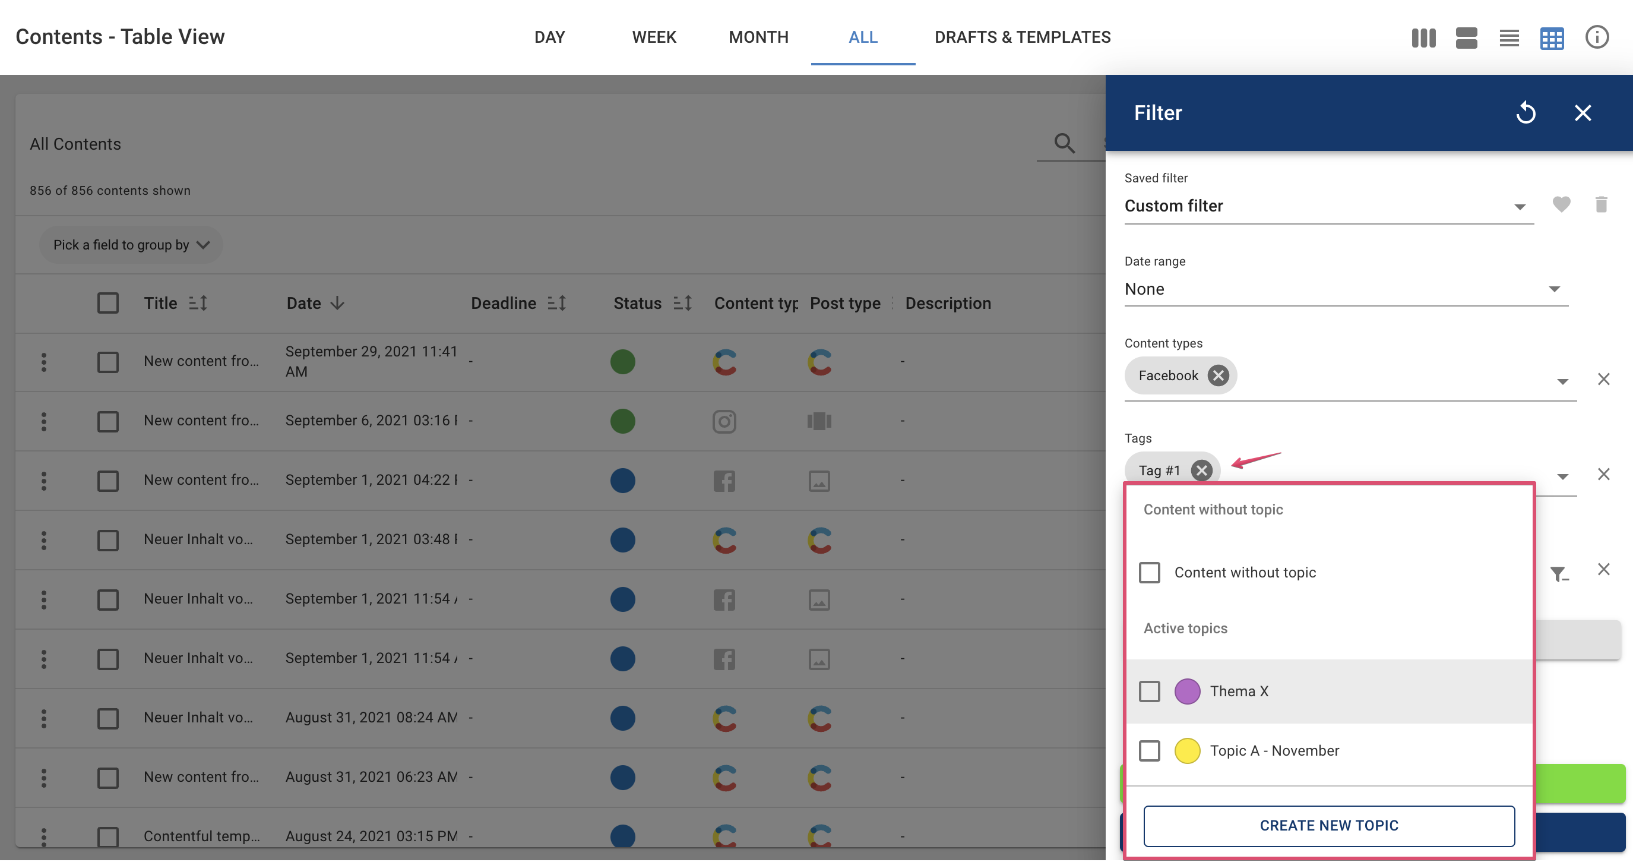
Task: Remove the Facebook content type chip
Action: click(x=1218, y=375)
